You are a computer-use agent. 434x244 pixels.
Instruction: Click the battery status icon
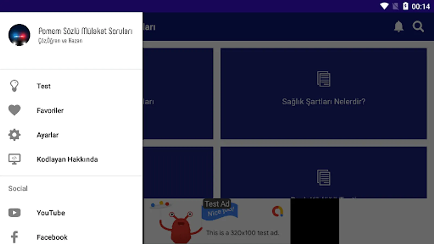[x=405, y=6]
